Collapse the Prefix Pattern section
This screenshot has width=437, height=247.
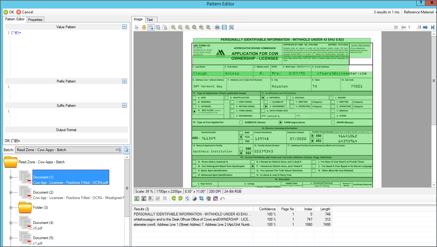(124, 81)
